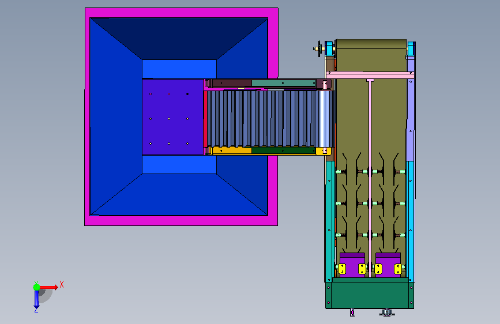The width and height of the screenshot is (500, 324).
Task: Select the rightmost yellow bracket on purple block
Action: coord(398,269)
